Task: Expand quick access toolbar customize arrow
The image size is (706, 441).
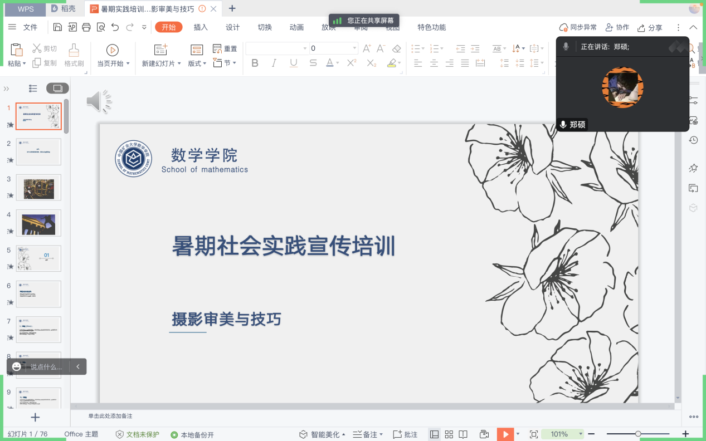Action: point(144,27)
